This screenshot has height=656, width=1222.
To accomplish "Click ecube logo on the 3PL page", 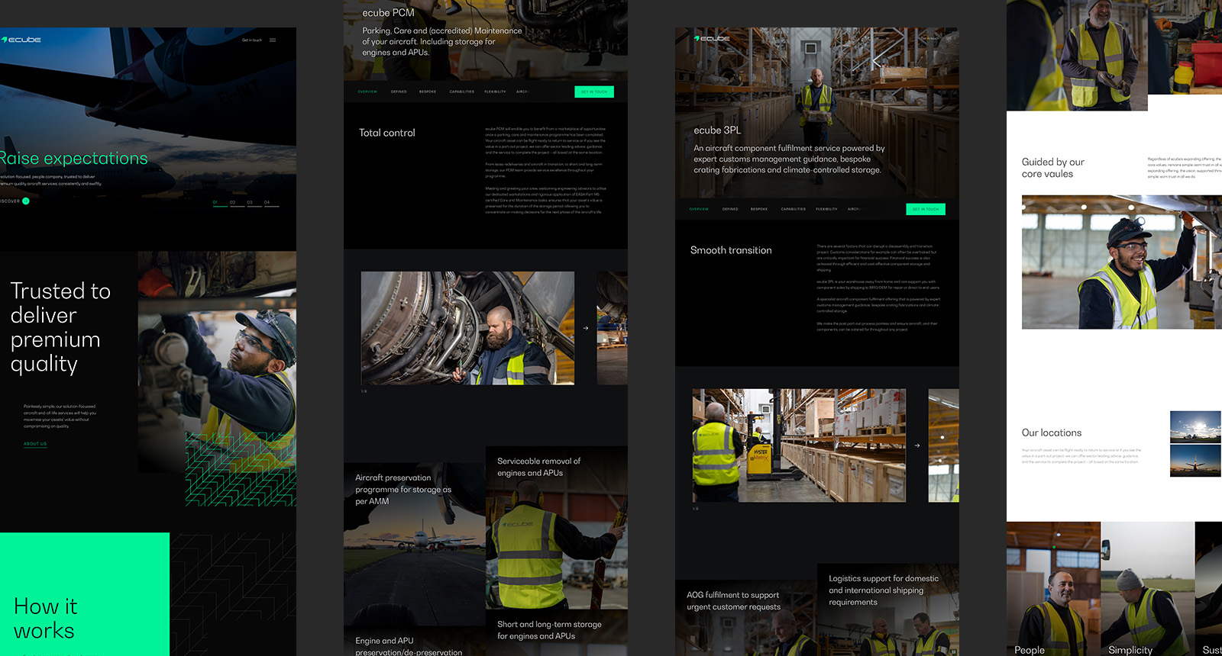I will point(713,38).
